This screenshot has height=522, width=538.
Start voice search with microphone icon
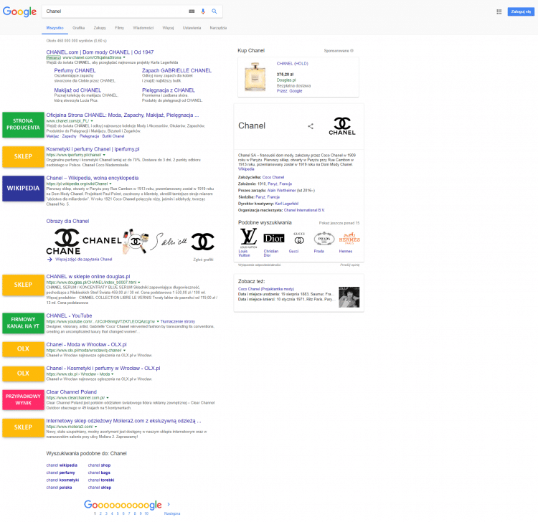(203, 11)
